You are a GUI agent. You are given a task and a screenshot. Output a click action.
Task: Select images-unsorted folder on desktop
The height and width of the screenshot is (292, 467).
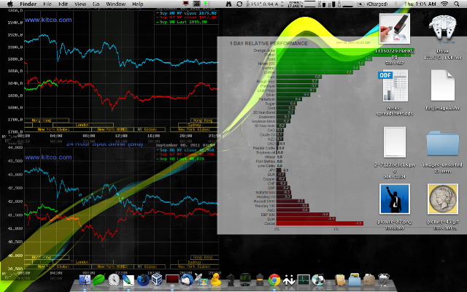pyautogui.click(x=443, y=144)
